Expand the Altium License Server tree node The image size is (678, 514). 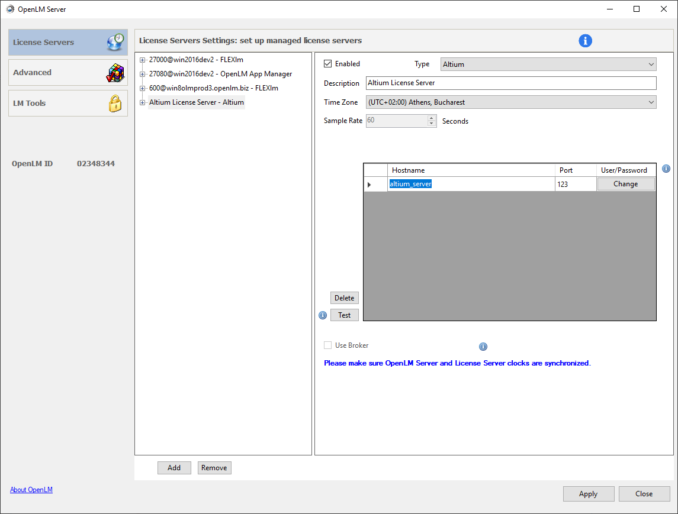tap(143, 103)
